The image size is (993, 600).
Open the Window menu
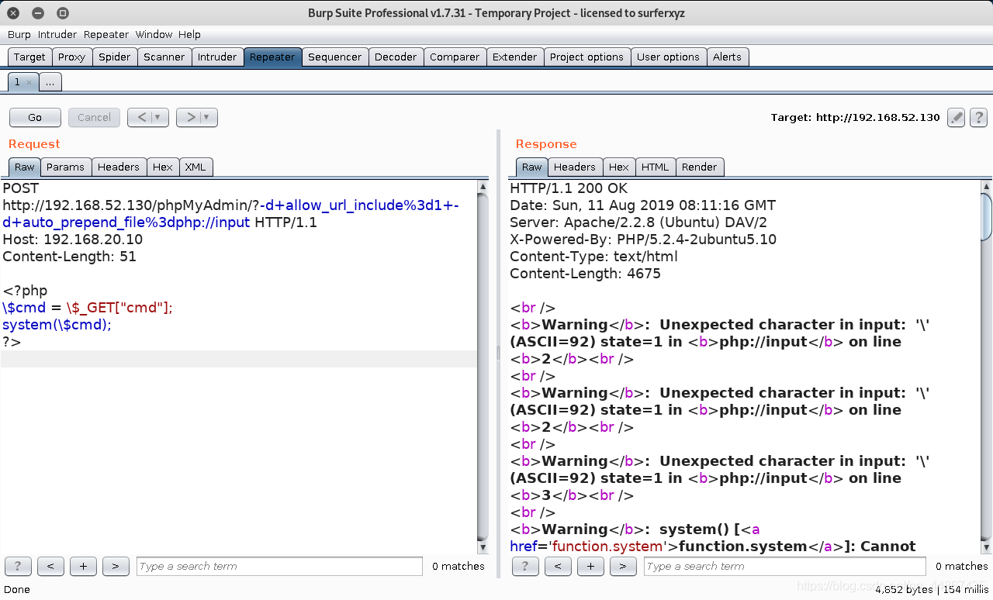[x=154, y=35]
